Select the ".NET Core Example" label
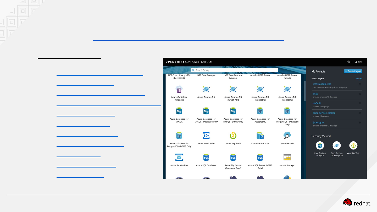 click(206, 75)
